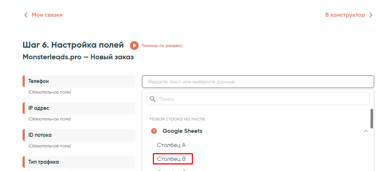Select the Google Sheets group header
The height and width of the screenshot is (171, 392).
point(182,131)
